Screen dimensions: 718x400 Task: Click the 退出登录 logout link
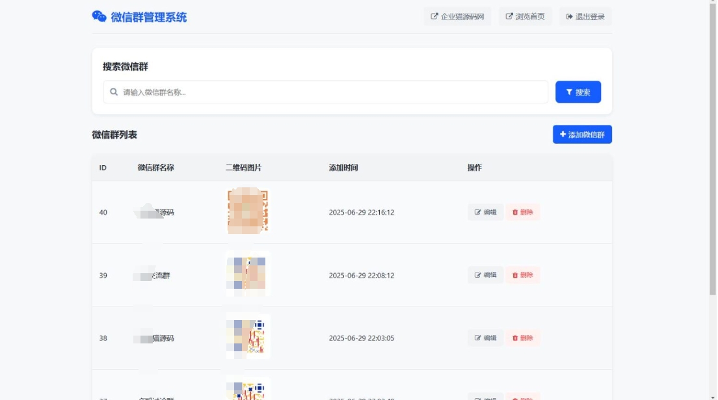coord(585,16)
